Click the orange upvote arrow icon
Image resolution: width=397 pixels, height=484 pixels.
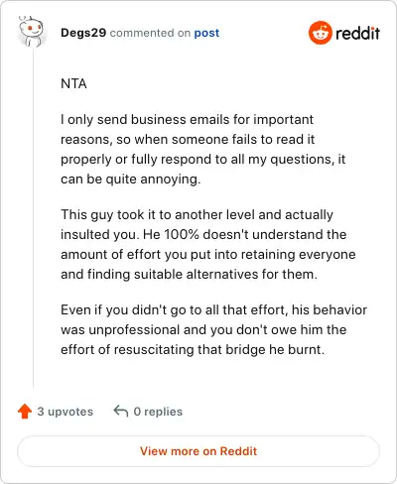click(25, 412)
